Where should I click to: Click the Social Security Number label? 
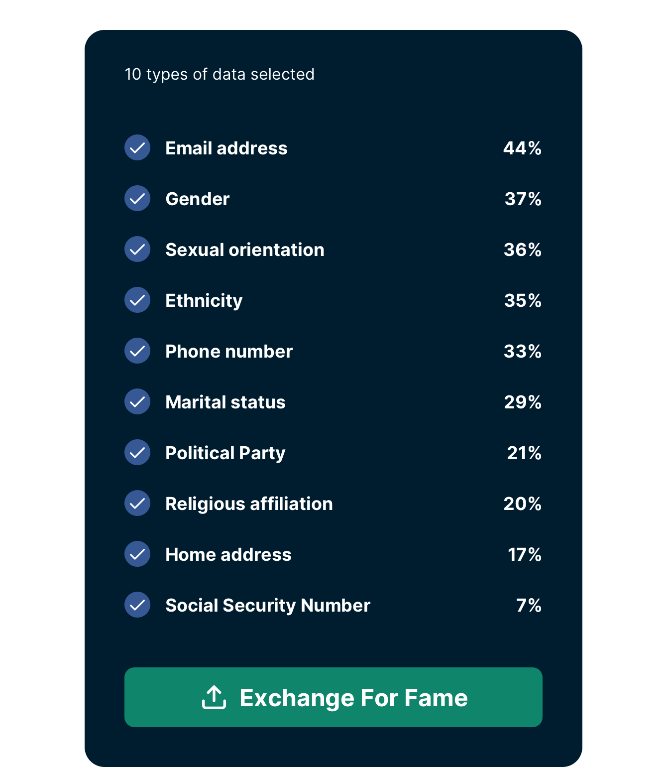pyautogui.click(x=268, y=605)
